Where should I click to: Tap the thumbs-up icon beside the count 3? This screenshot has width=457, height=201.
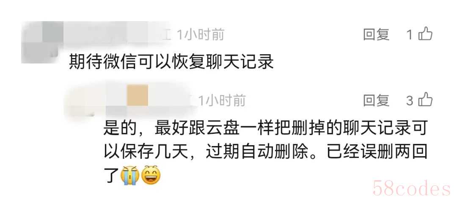(x=425, y=99)
